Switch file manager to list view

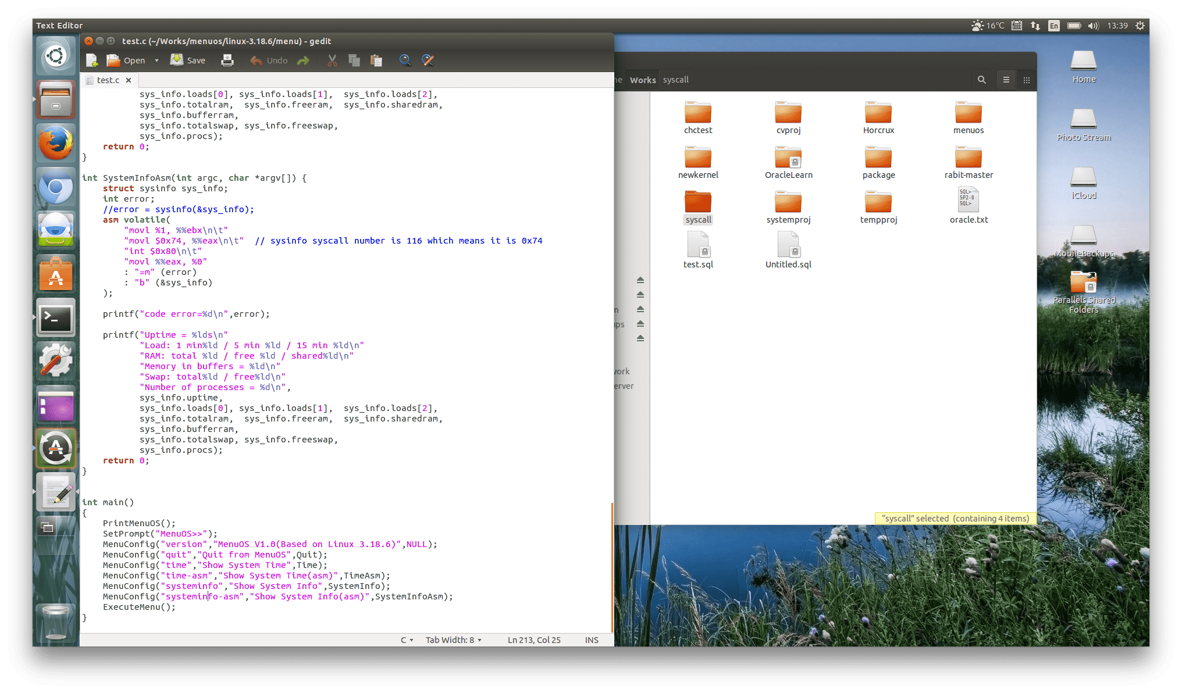[x=1006, y=80]
